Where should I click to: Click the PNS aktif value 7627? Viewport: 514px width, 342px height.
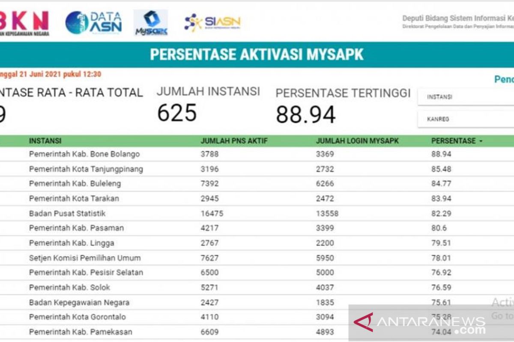pos(209,258)
